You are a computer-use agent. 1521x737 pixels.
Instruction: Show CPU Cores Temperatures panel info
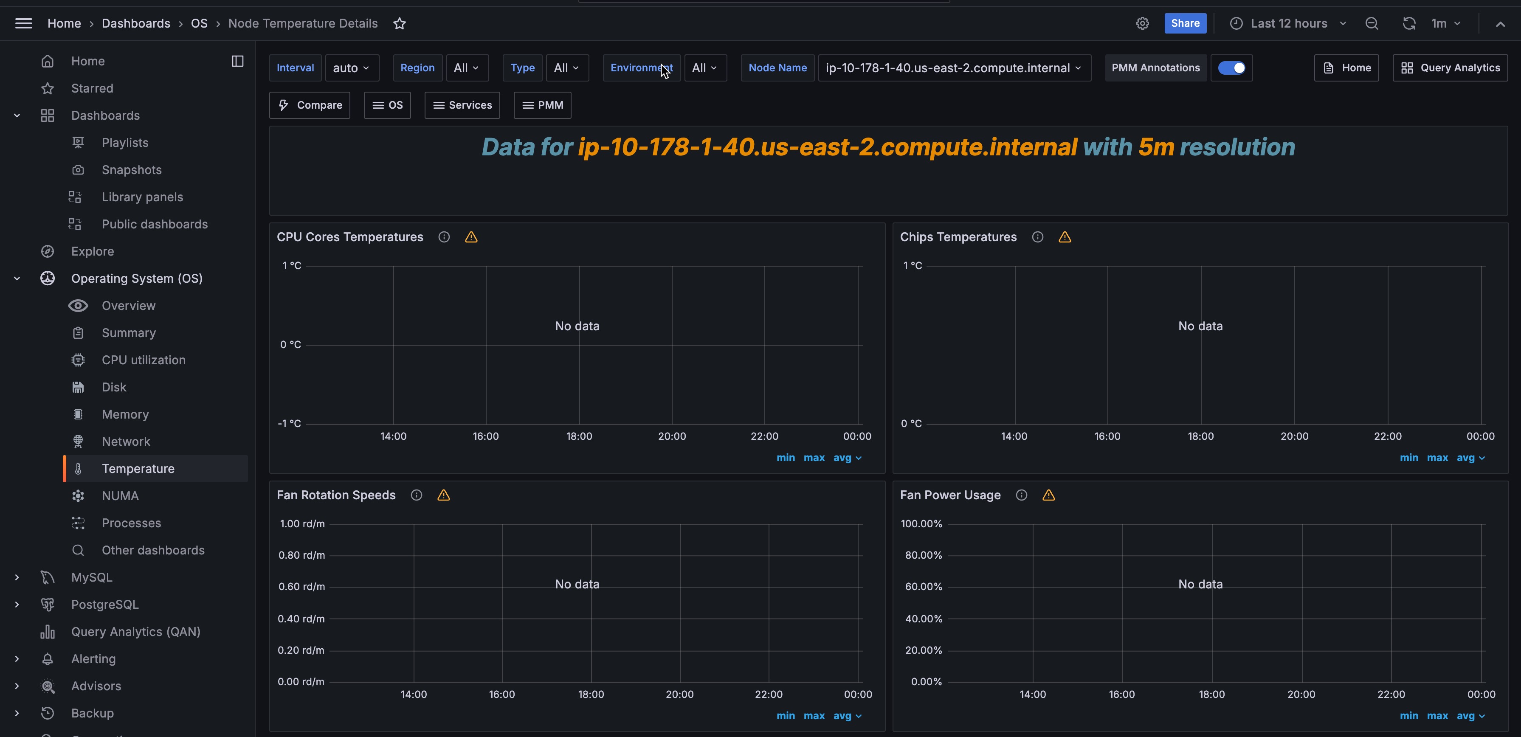[x=444, y=237]
